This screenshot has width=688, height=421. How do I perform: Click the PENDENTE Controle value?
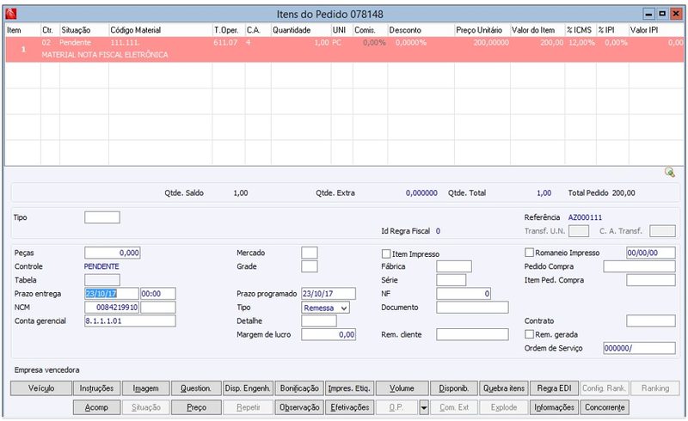pyautogui.click(x=101, y=266)
